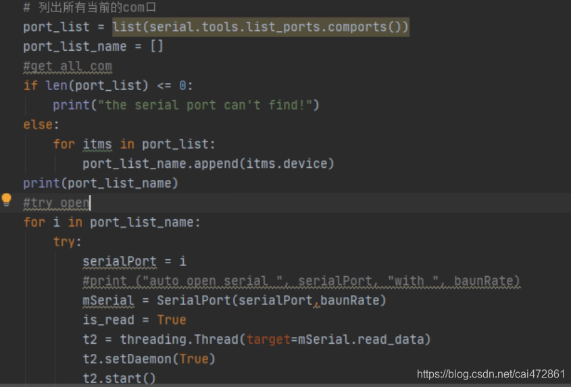Image resolution: width=571 pixels, height=387 pixels.
Task: Click the yellow lightbulb intention icon
Action: tap(7, 200)
